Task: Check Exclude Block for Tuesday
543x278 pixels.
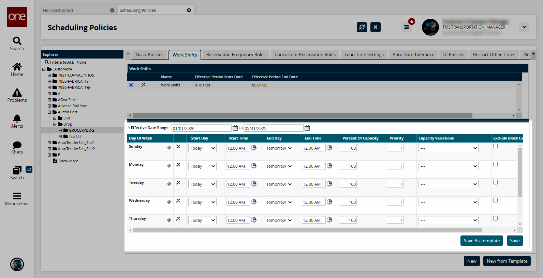Action: (495, 182)
